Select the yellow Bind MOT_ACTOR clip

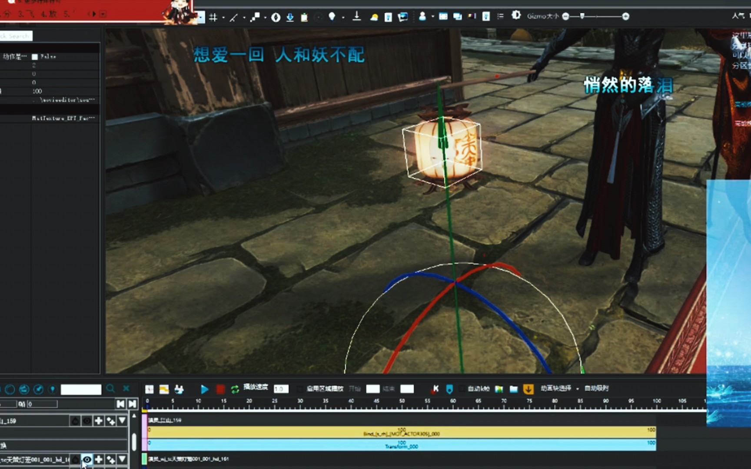(402, 432)
